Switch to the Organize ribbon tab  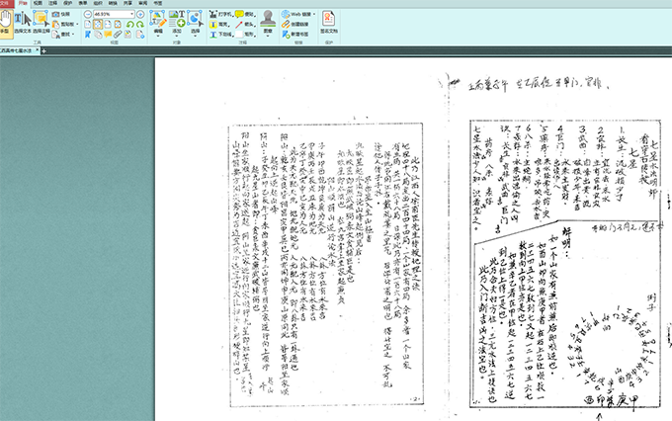pyautogui.click(x=98, y=3)
